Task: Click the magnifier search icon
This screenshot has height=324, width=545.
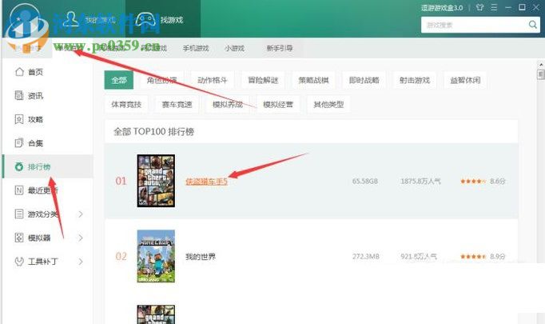Action: (x=532, y=25)
